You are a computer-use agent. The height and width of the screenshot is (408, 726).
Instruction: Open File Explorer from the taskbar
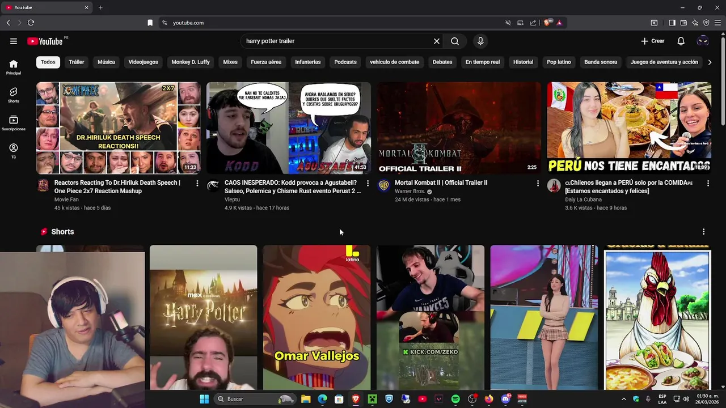306,399
